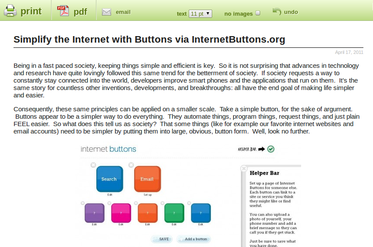Click the email text link
Screen dimensions: 373x247
pos(123,12)
